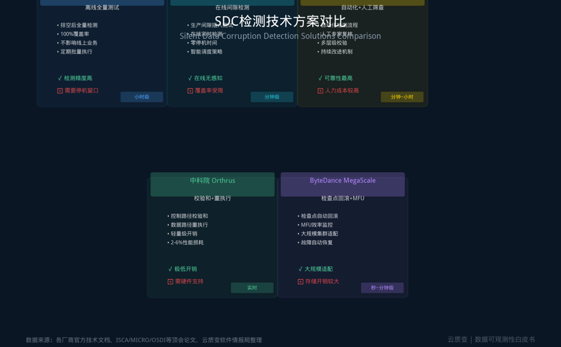Screen dimensions: 561x347
Task: Open the 中科院 Orthrus card header
Action: (213, 184)
